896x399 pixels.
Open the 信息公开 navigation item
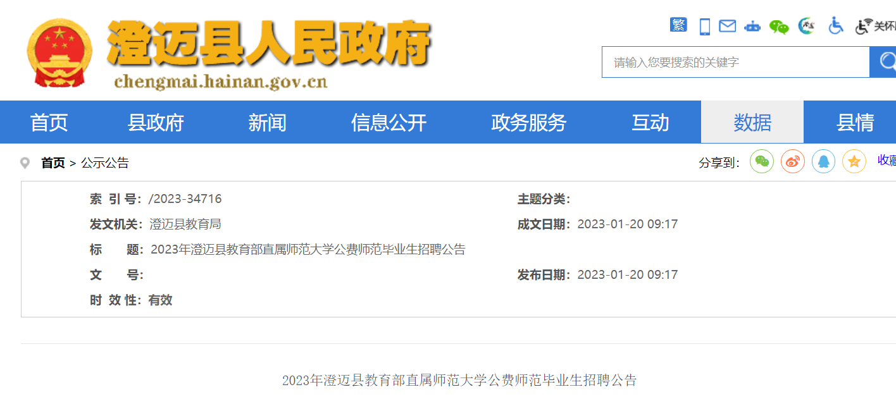[389, 122]
